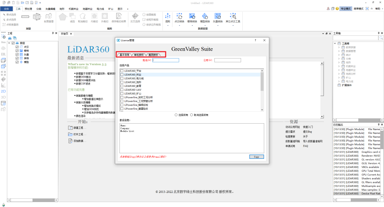
Task: Collapse the 图层 node in the project tree
Action: tap(9, 43)
